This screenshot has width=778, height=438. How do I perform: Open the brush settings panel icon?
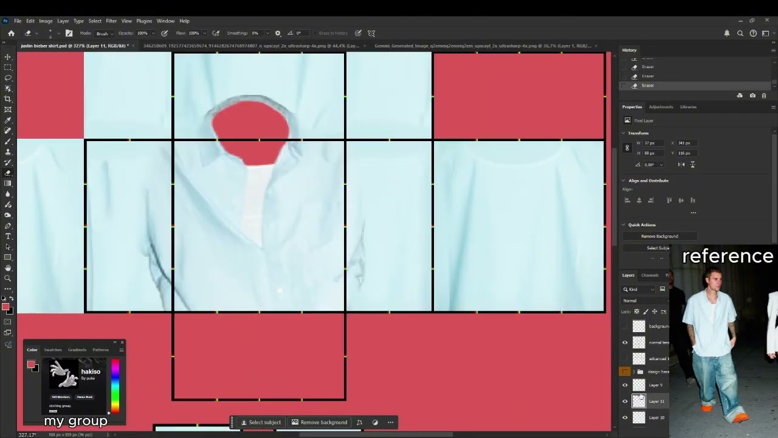click(x=69, y=33)
